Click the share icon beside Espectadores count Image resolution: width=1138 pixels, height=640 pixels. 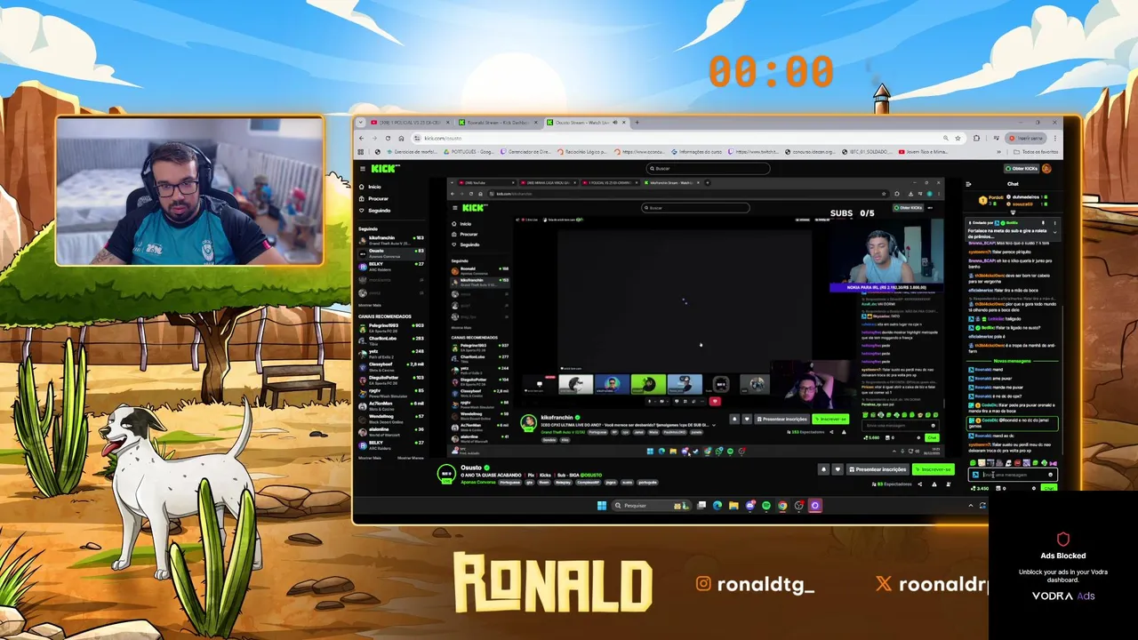point(920,484)
